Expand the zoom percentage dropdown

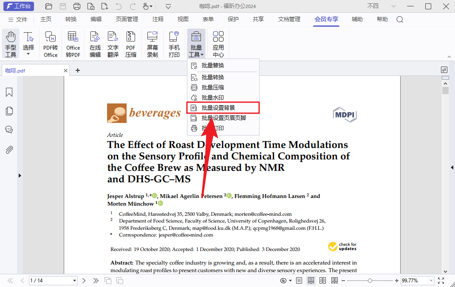(431, 281)
